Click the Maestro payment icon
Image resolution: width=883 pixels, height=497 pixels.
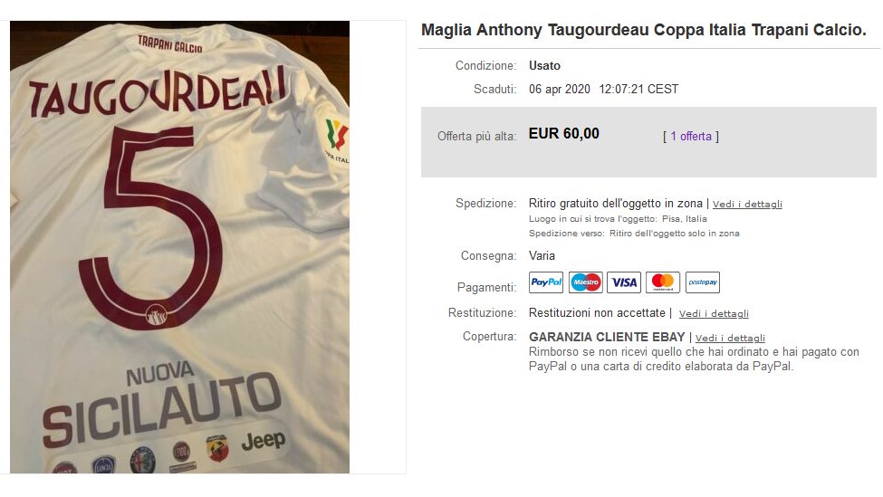pos(585,282)
